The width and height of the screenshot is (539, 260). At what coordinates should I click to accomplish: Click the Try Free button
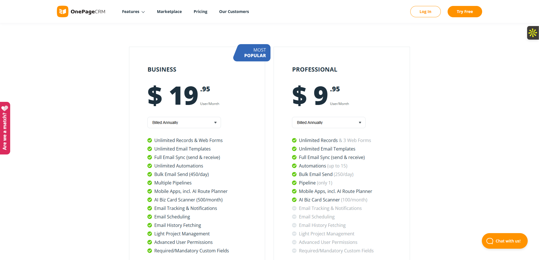(x=465, y=12)
